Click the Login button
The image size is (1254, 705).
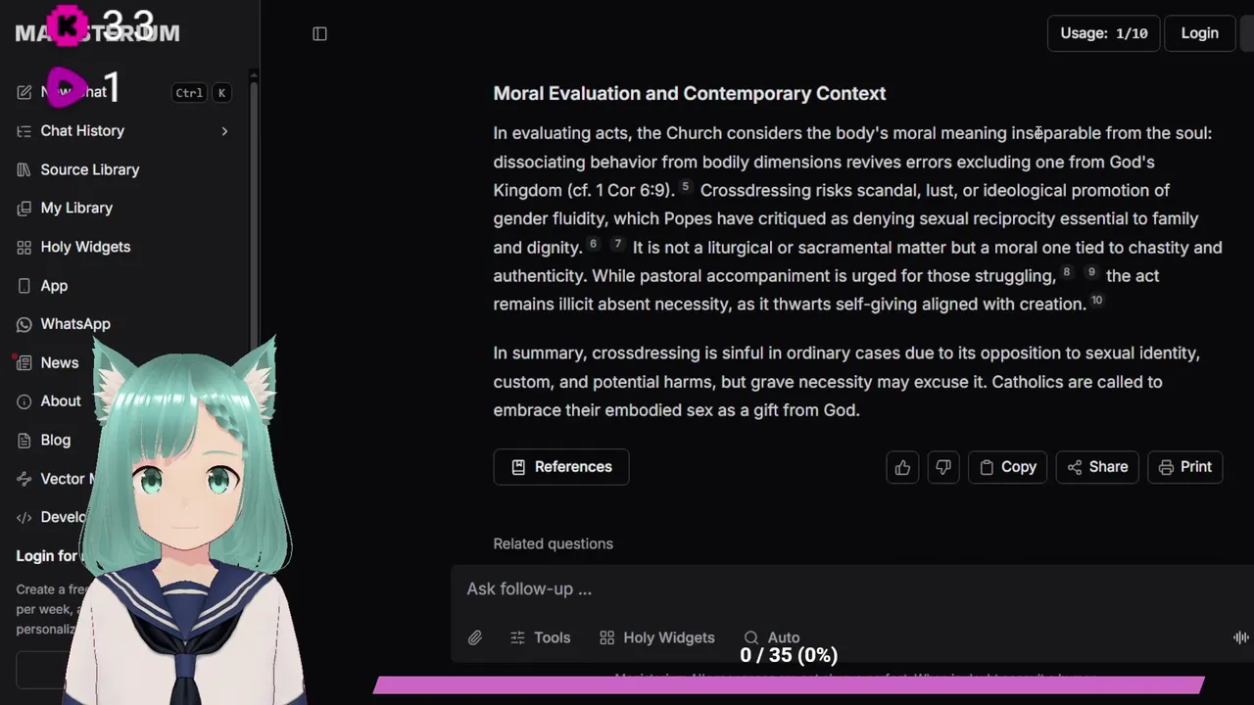coord(1199,33)
